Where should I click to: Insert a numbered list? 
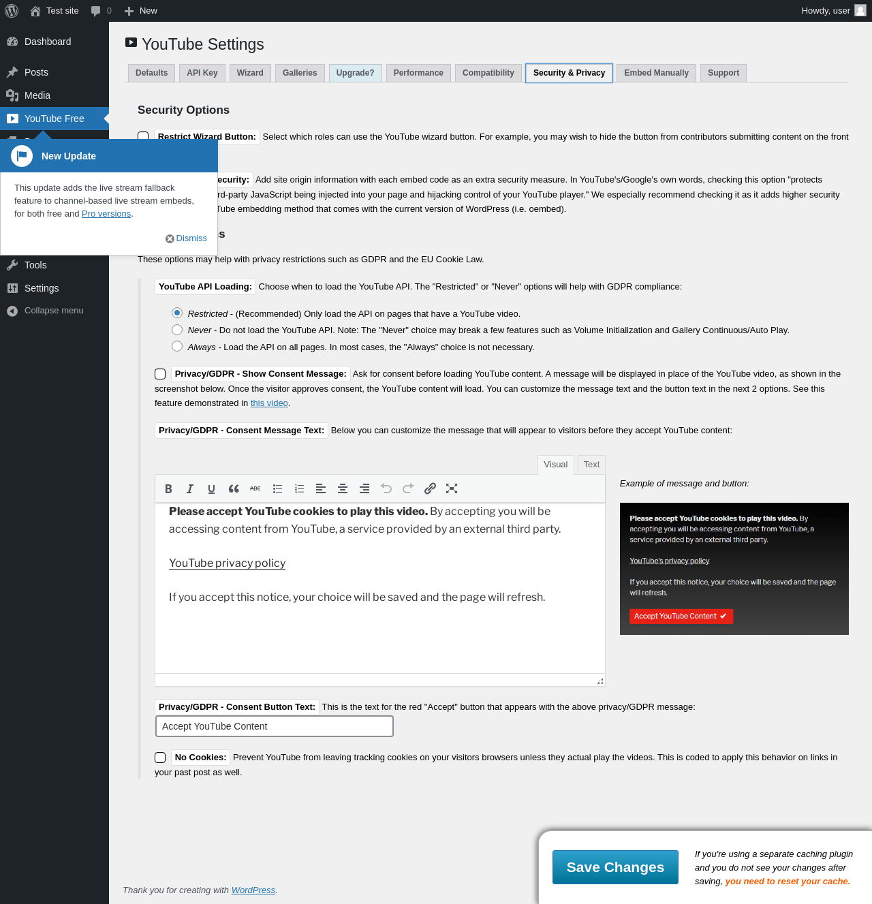pyautogui.click(x=299, y=488)
